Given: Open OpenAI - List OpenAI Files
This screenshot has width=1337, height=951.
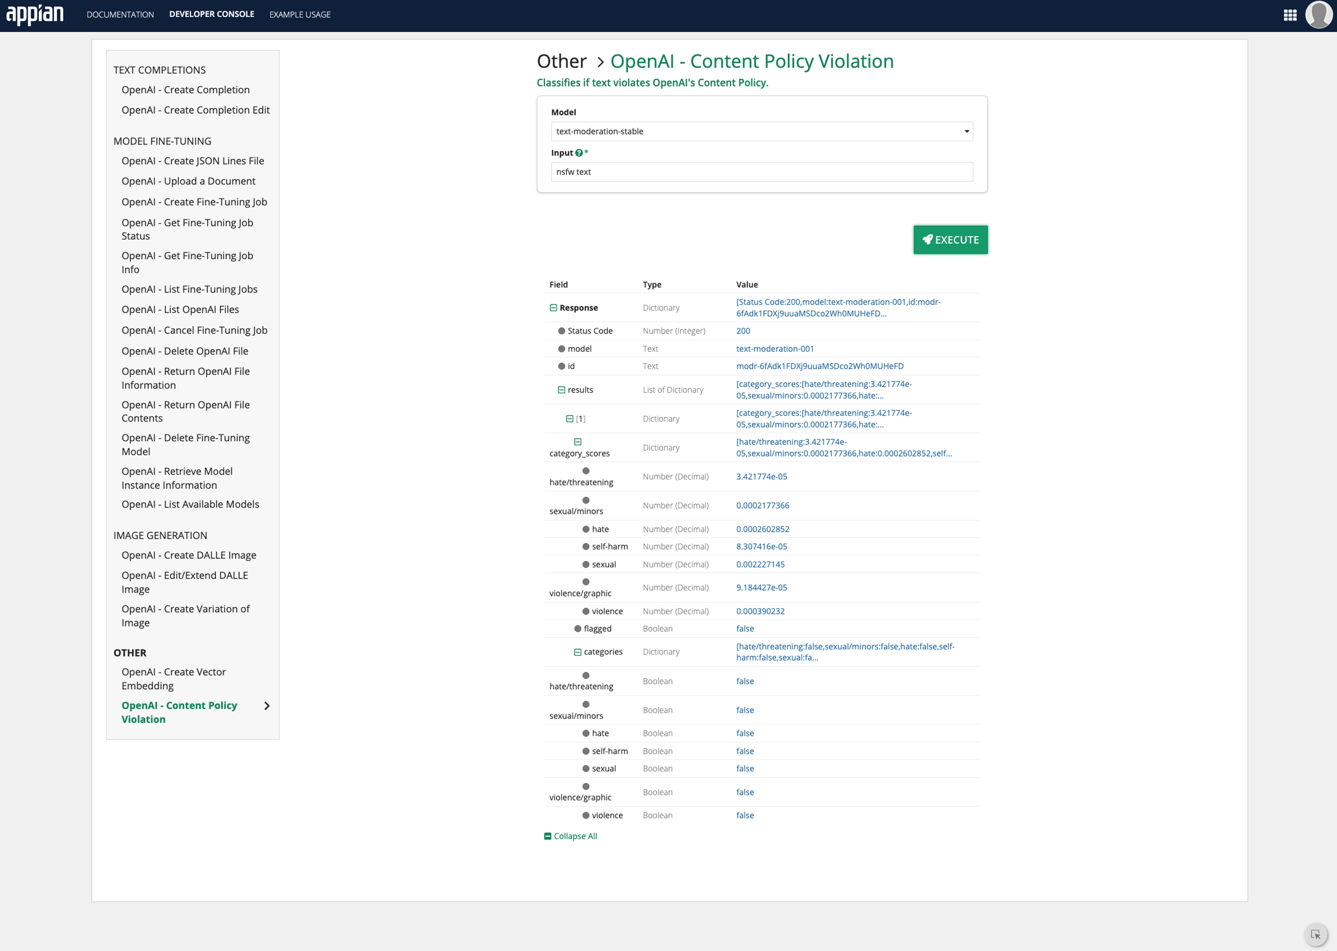Looking at the screenshot, I should 180,310.
